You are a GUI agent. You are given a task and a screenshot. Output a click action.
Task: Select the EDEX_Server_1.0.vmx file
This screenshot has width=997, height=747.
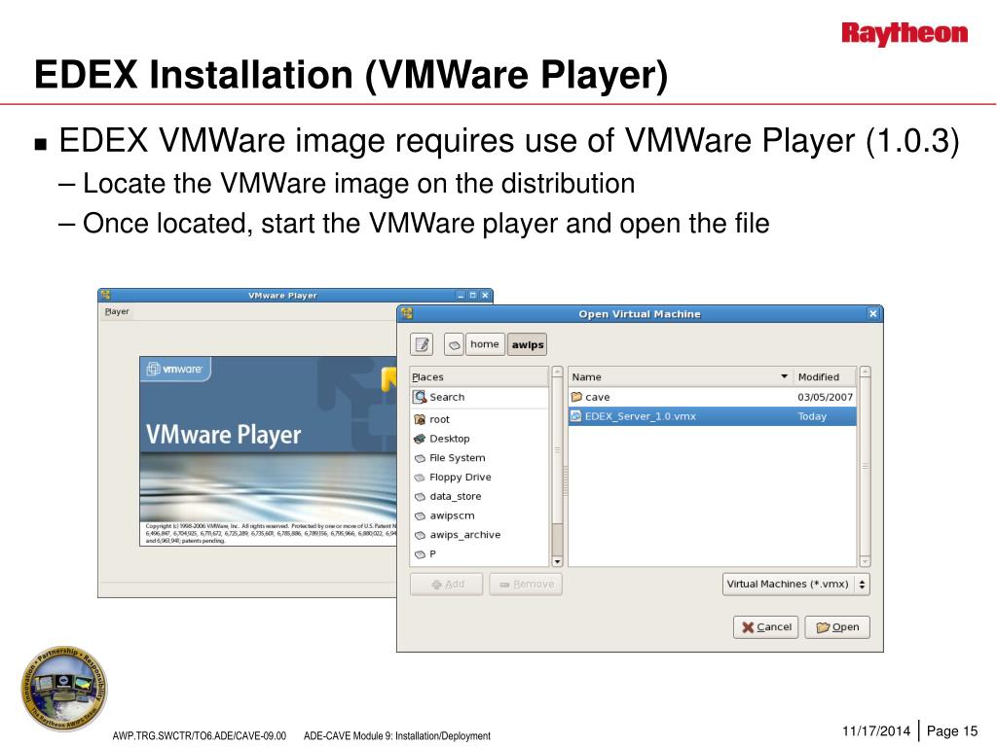[x=712, y=416]
